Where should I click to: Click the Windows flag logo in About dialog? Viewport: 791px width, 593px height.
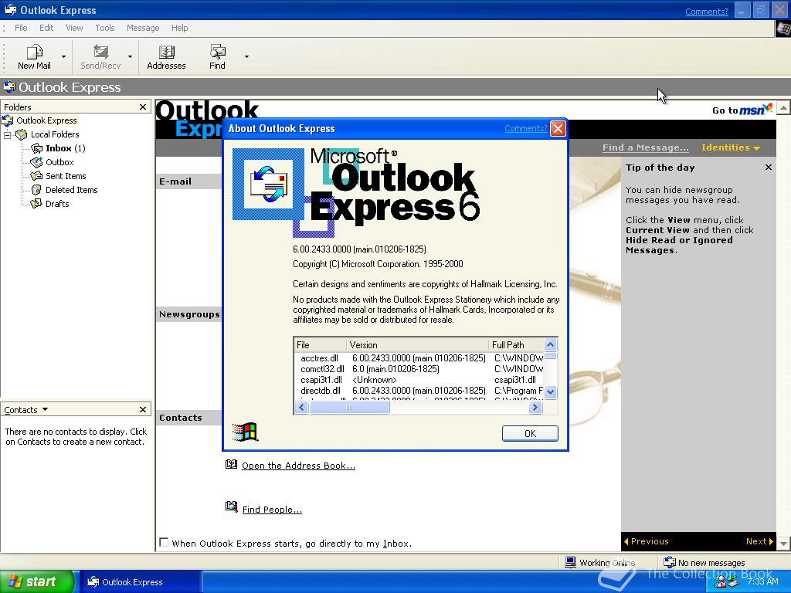[245, 432]
